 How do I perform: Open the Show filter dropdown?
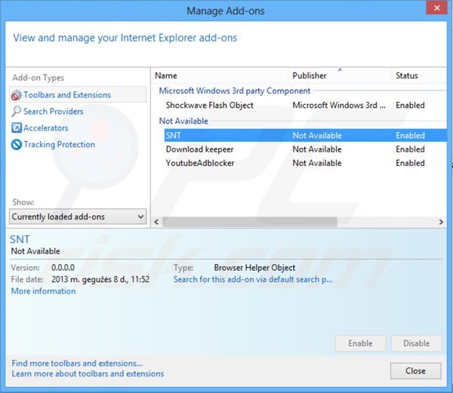tap(79, 216)
